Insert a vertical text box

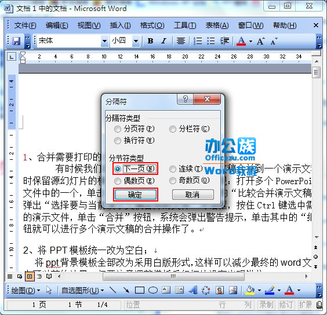(x=180, y=290)
